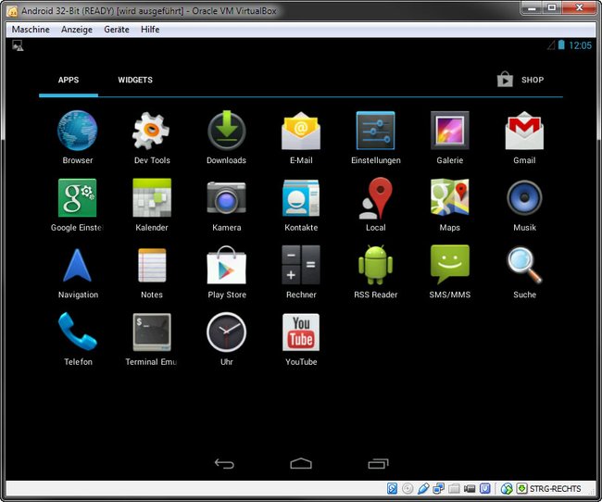Open the Maschine menu

[x=31, y=30]
